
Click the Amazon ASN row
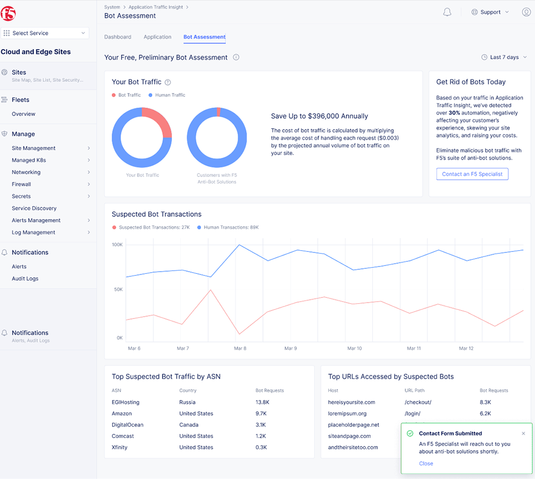pyautogui.click(x=209, y=414)
